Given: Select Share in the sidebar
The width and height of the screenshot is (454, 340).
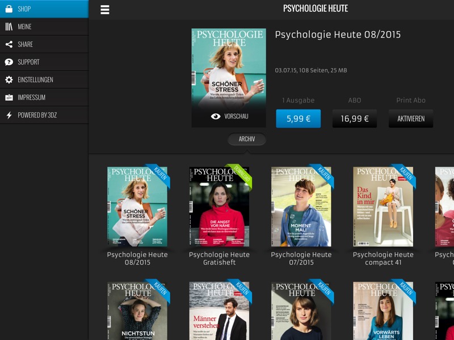Looking at the screenshot, I should pyautogui.click(x=44, y=44).
